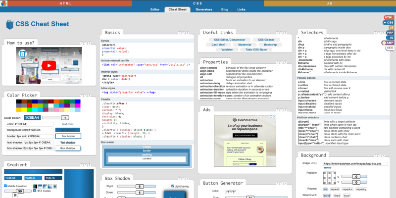This screenshot has height=198, width=396.
Task: Select the 'repeat-y' background option
Action: 361,189
